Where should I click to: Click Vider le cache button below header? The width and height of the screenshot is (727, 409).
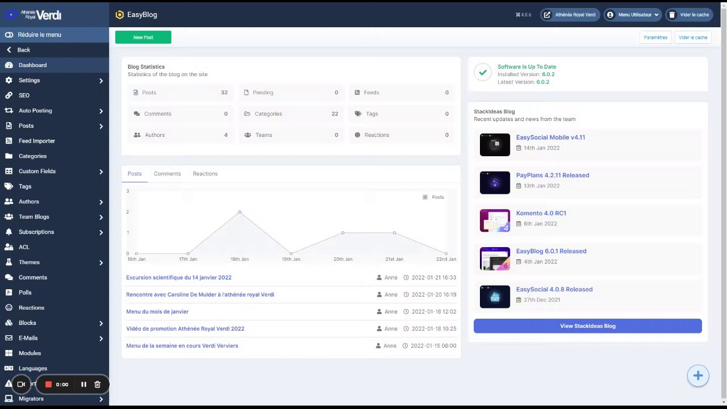[693, 37]
